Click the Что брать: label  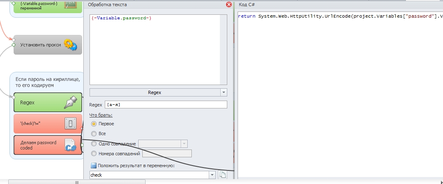click(x=101, y=115)
